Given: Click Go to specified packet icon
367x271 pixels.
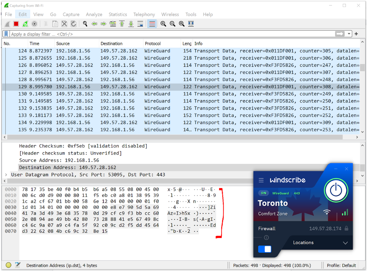Looking at the screenshot, I should [x=113, y=24].
